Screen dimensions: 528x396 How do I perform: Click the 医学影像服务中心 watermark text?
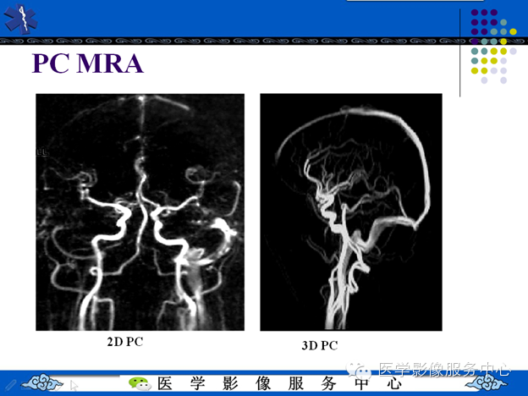[444, 370]
